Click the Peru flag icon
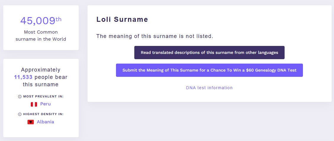 (x=34, y=104)
